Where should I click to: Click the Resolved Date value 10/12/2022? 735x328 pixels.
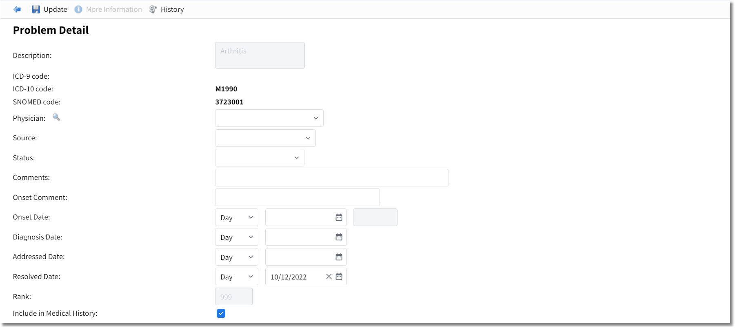coord(289,277)
